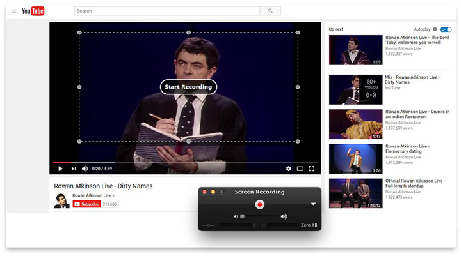
Task: Click the magnifier search button
Action: click(270, 11)
